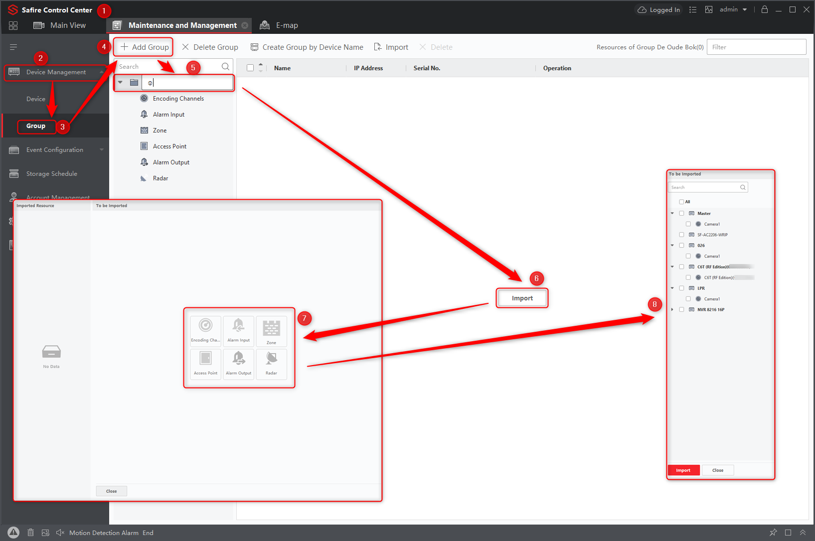Viewport: 815px width, 541px height.
Task: Check the NVR 8216 16P checkbox
Action: (681, 309)
